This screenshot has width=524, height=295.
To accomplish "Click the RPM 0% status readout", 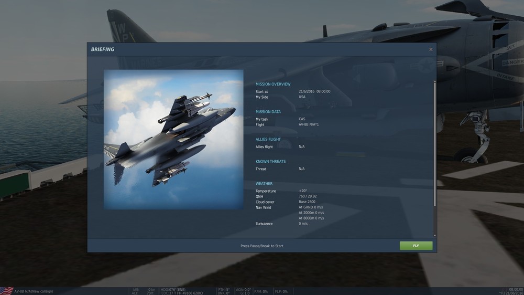I will coord(261,291).
